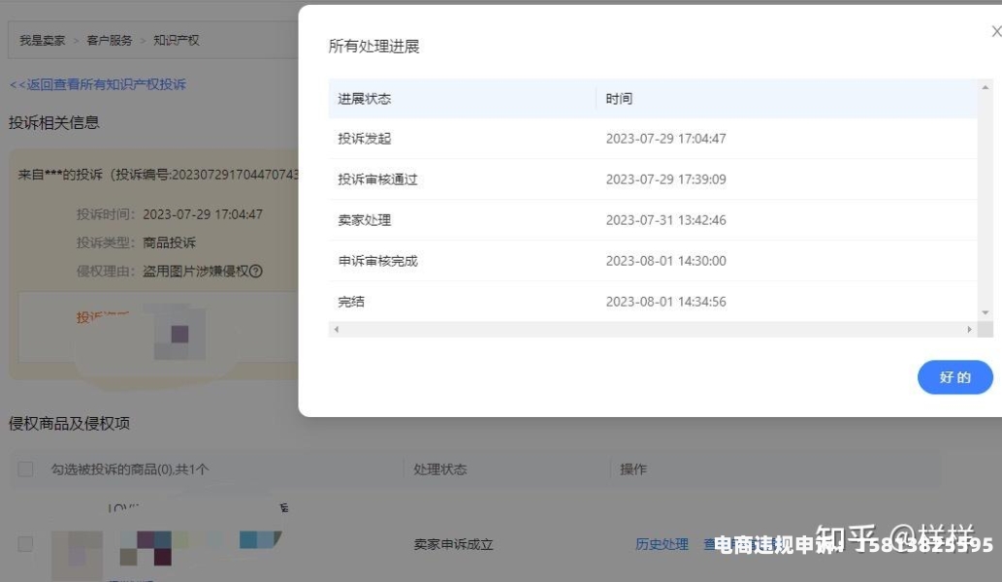1002x582 pixels.
Task: Select 知识产权 in the breadcrumb
Action: [176, 41]
